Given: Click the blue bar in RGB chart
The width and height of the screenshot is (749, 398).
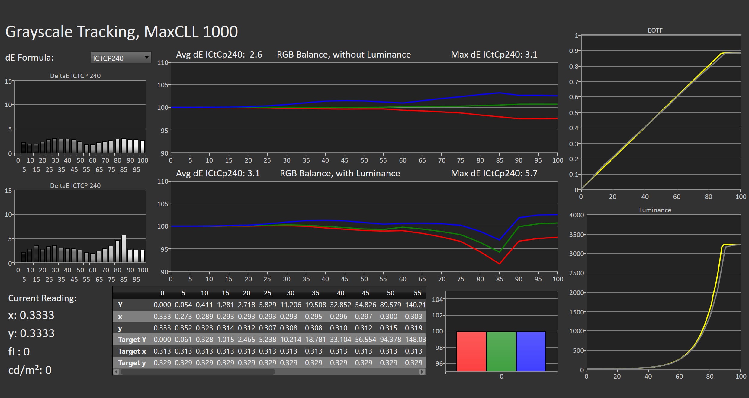Looking at the screenshot, I should pos(531,352).
